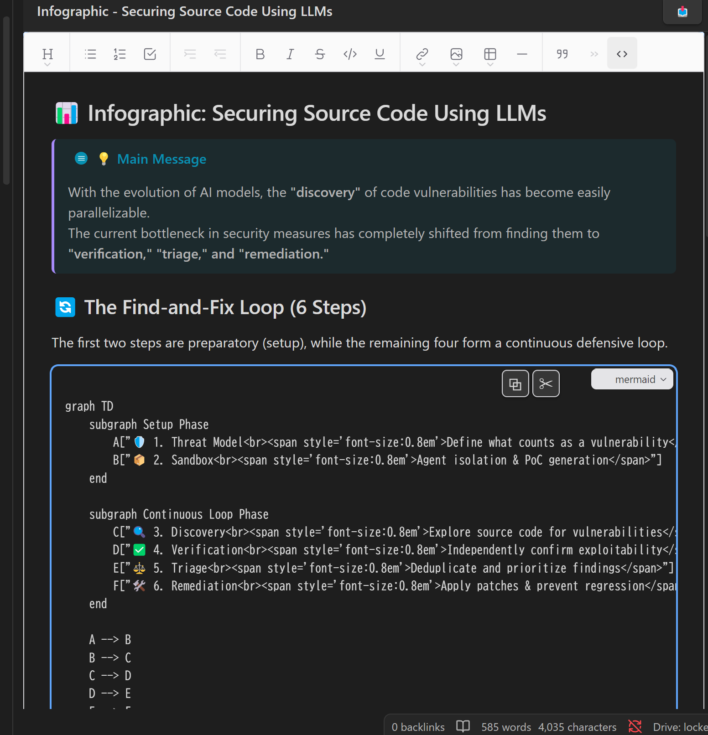Click the refresh-loop emoji beside Find-and-Fix

click(65, 307)
